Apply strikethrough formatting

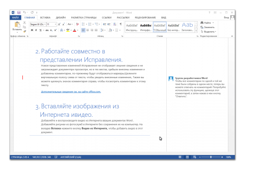pyautogui.click(x=47, y=30)
